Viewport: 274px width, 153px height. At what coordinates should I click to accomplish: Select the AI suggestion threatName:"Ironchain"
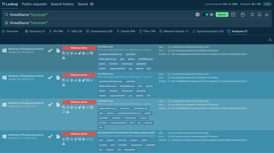click(x=29, y=23)
